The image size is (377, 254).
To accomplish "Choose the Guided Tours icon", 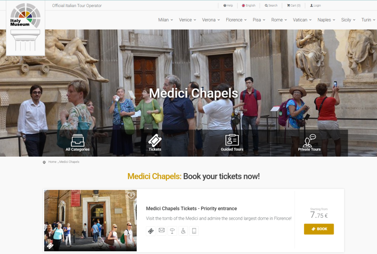I will click(232, 143).
